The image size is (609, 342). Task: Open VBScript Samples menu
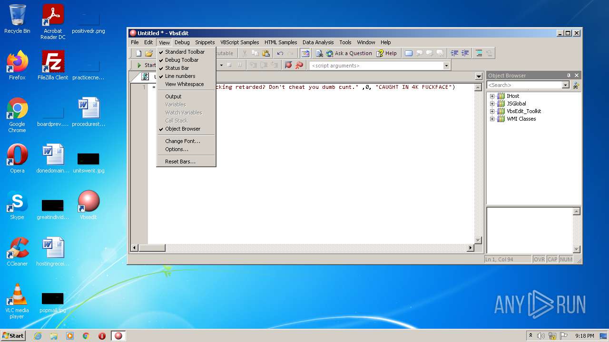[x=239, y=42]
